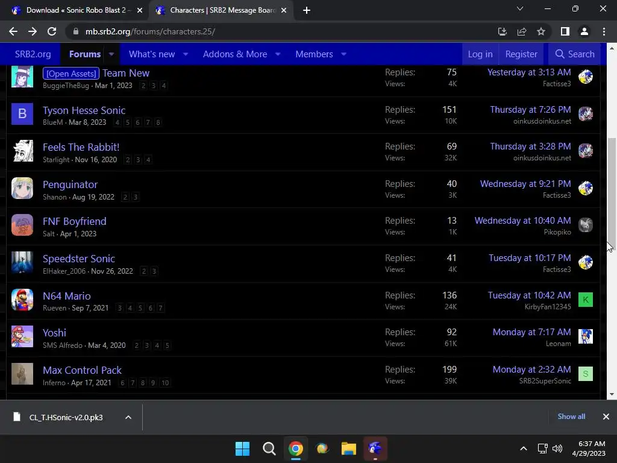The image size is (617, 463).
Task: Open Windows taskbar search
Action: 269,449
